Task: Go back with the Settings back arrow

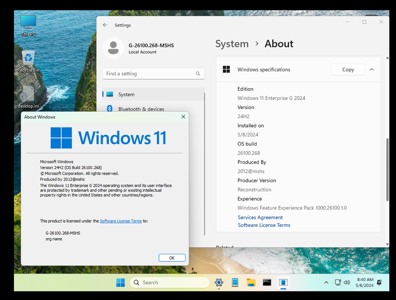Action: [x=105, y=25]
